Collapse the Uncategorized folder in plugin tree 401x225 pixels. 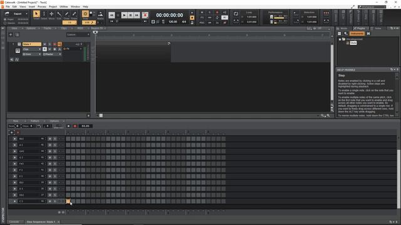[340, 39]
